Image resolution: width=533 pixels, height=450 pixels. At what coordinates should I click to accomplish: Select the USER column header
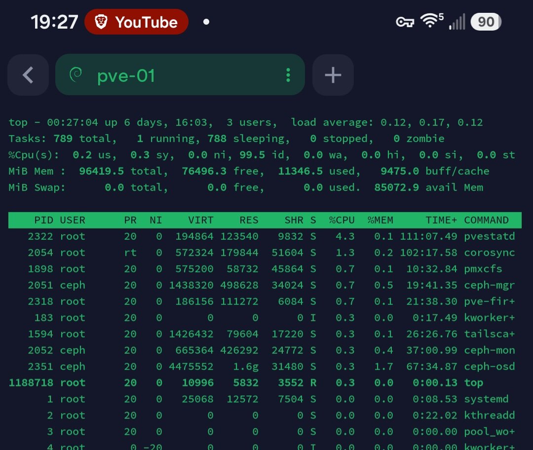(x=73, y=220)
